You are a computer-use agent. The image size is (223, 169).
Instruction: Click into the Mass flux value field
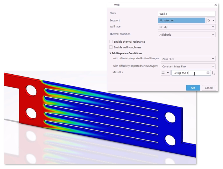pyautogui.click(x=188, y=73)
